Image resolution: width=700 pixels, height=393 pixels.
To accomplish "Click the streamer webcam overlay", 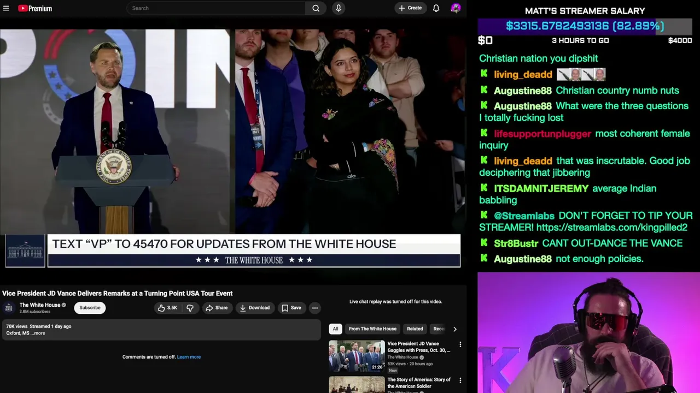I will click(588, 332).
